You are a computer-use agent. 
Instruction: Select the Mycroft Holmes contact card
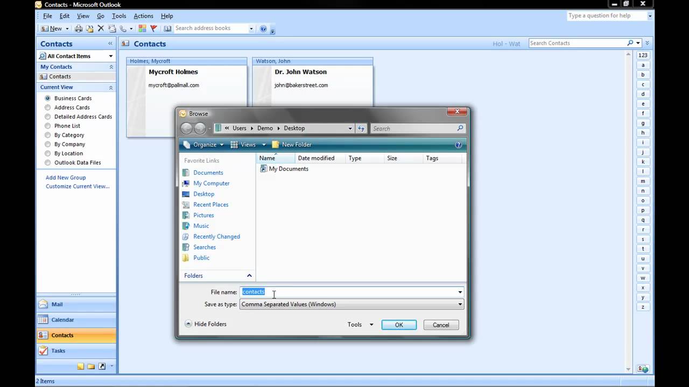[x=187, y=97]
